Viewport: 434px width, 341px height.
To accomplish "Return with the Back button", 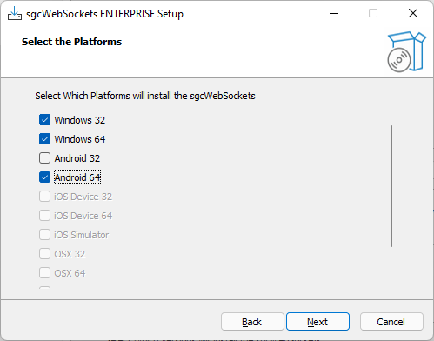I will [252, 322].
